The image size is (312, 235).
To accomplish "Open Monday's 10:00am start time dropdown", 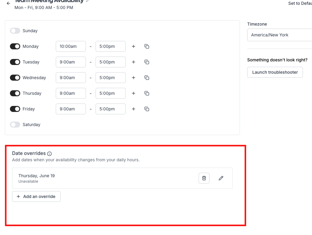I will [x=71, y=46].
